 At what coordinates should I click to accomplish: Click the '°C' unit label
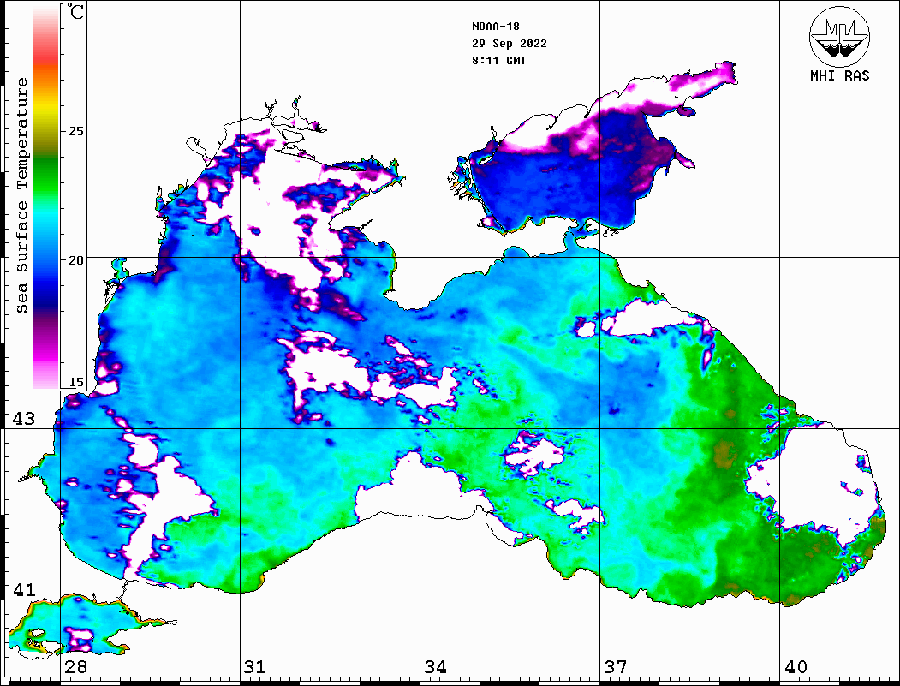point(75,11)
